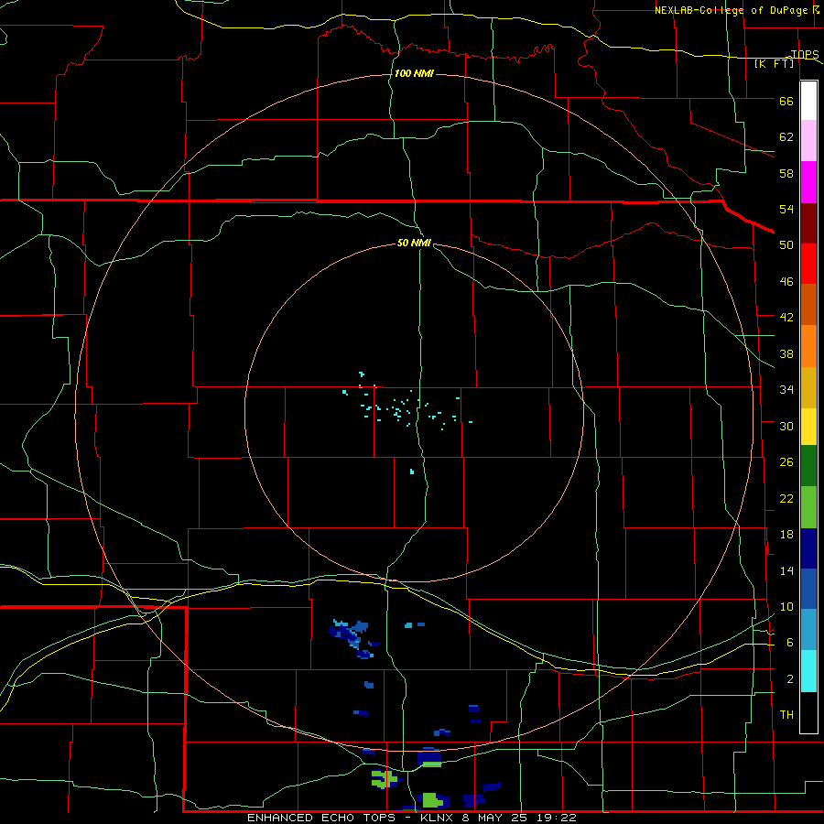Click the 62 legend value

coord(786,137)
